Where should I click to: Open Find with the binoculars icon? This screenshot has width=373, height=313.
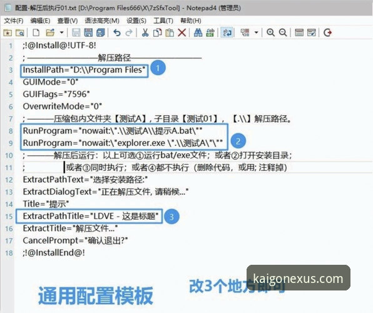pyautogui.click(x=198, y=33)
